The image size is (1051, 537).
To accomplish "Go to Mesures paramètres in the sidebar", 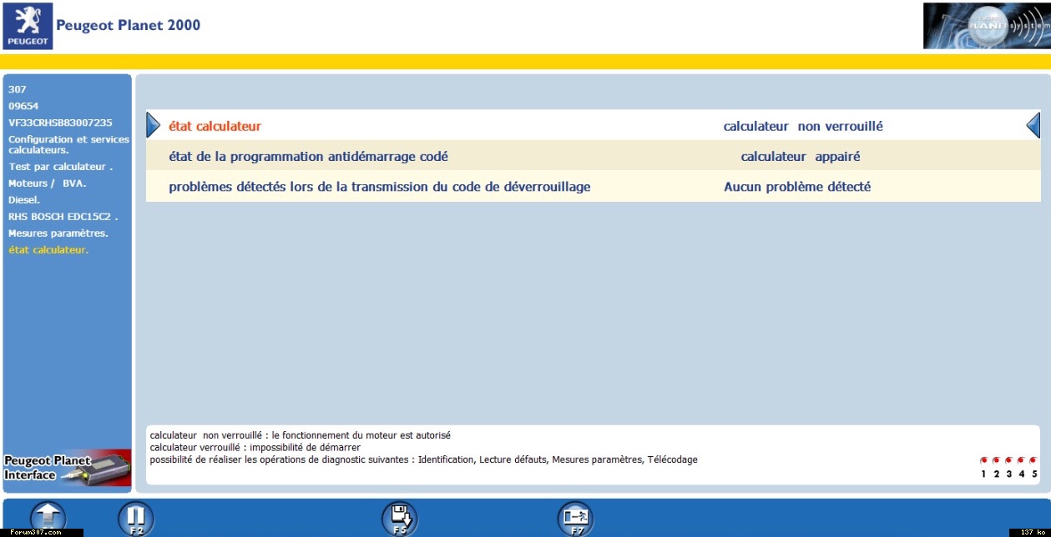I will (58, 233).
